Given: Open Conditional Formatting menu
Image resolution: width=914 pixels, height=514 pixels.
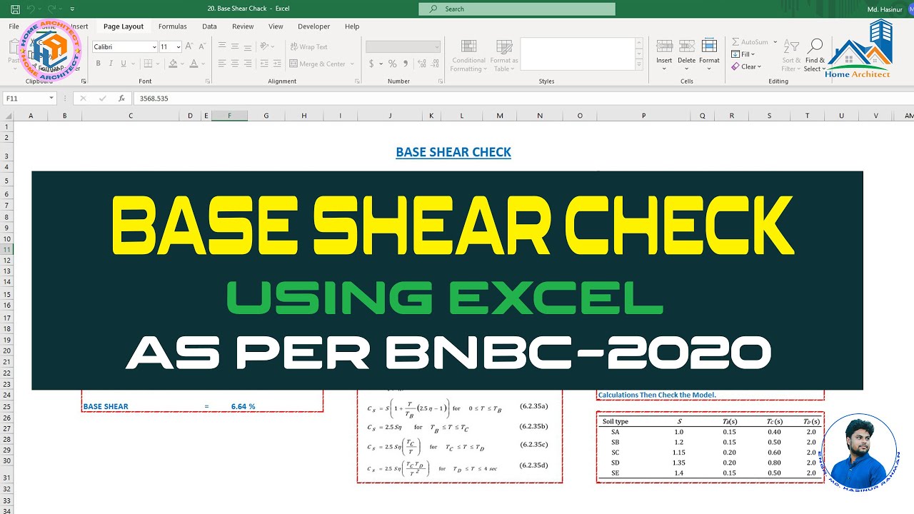Looking at the screenshot, I should click(469, 56).
